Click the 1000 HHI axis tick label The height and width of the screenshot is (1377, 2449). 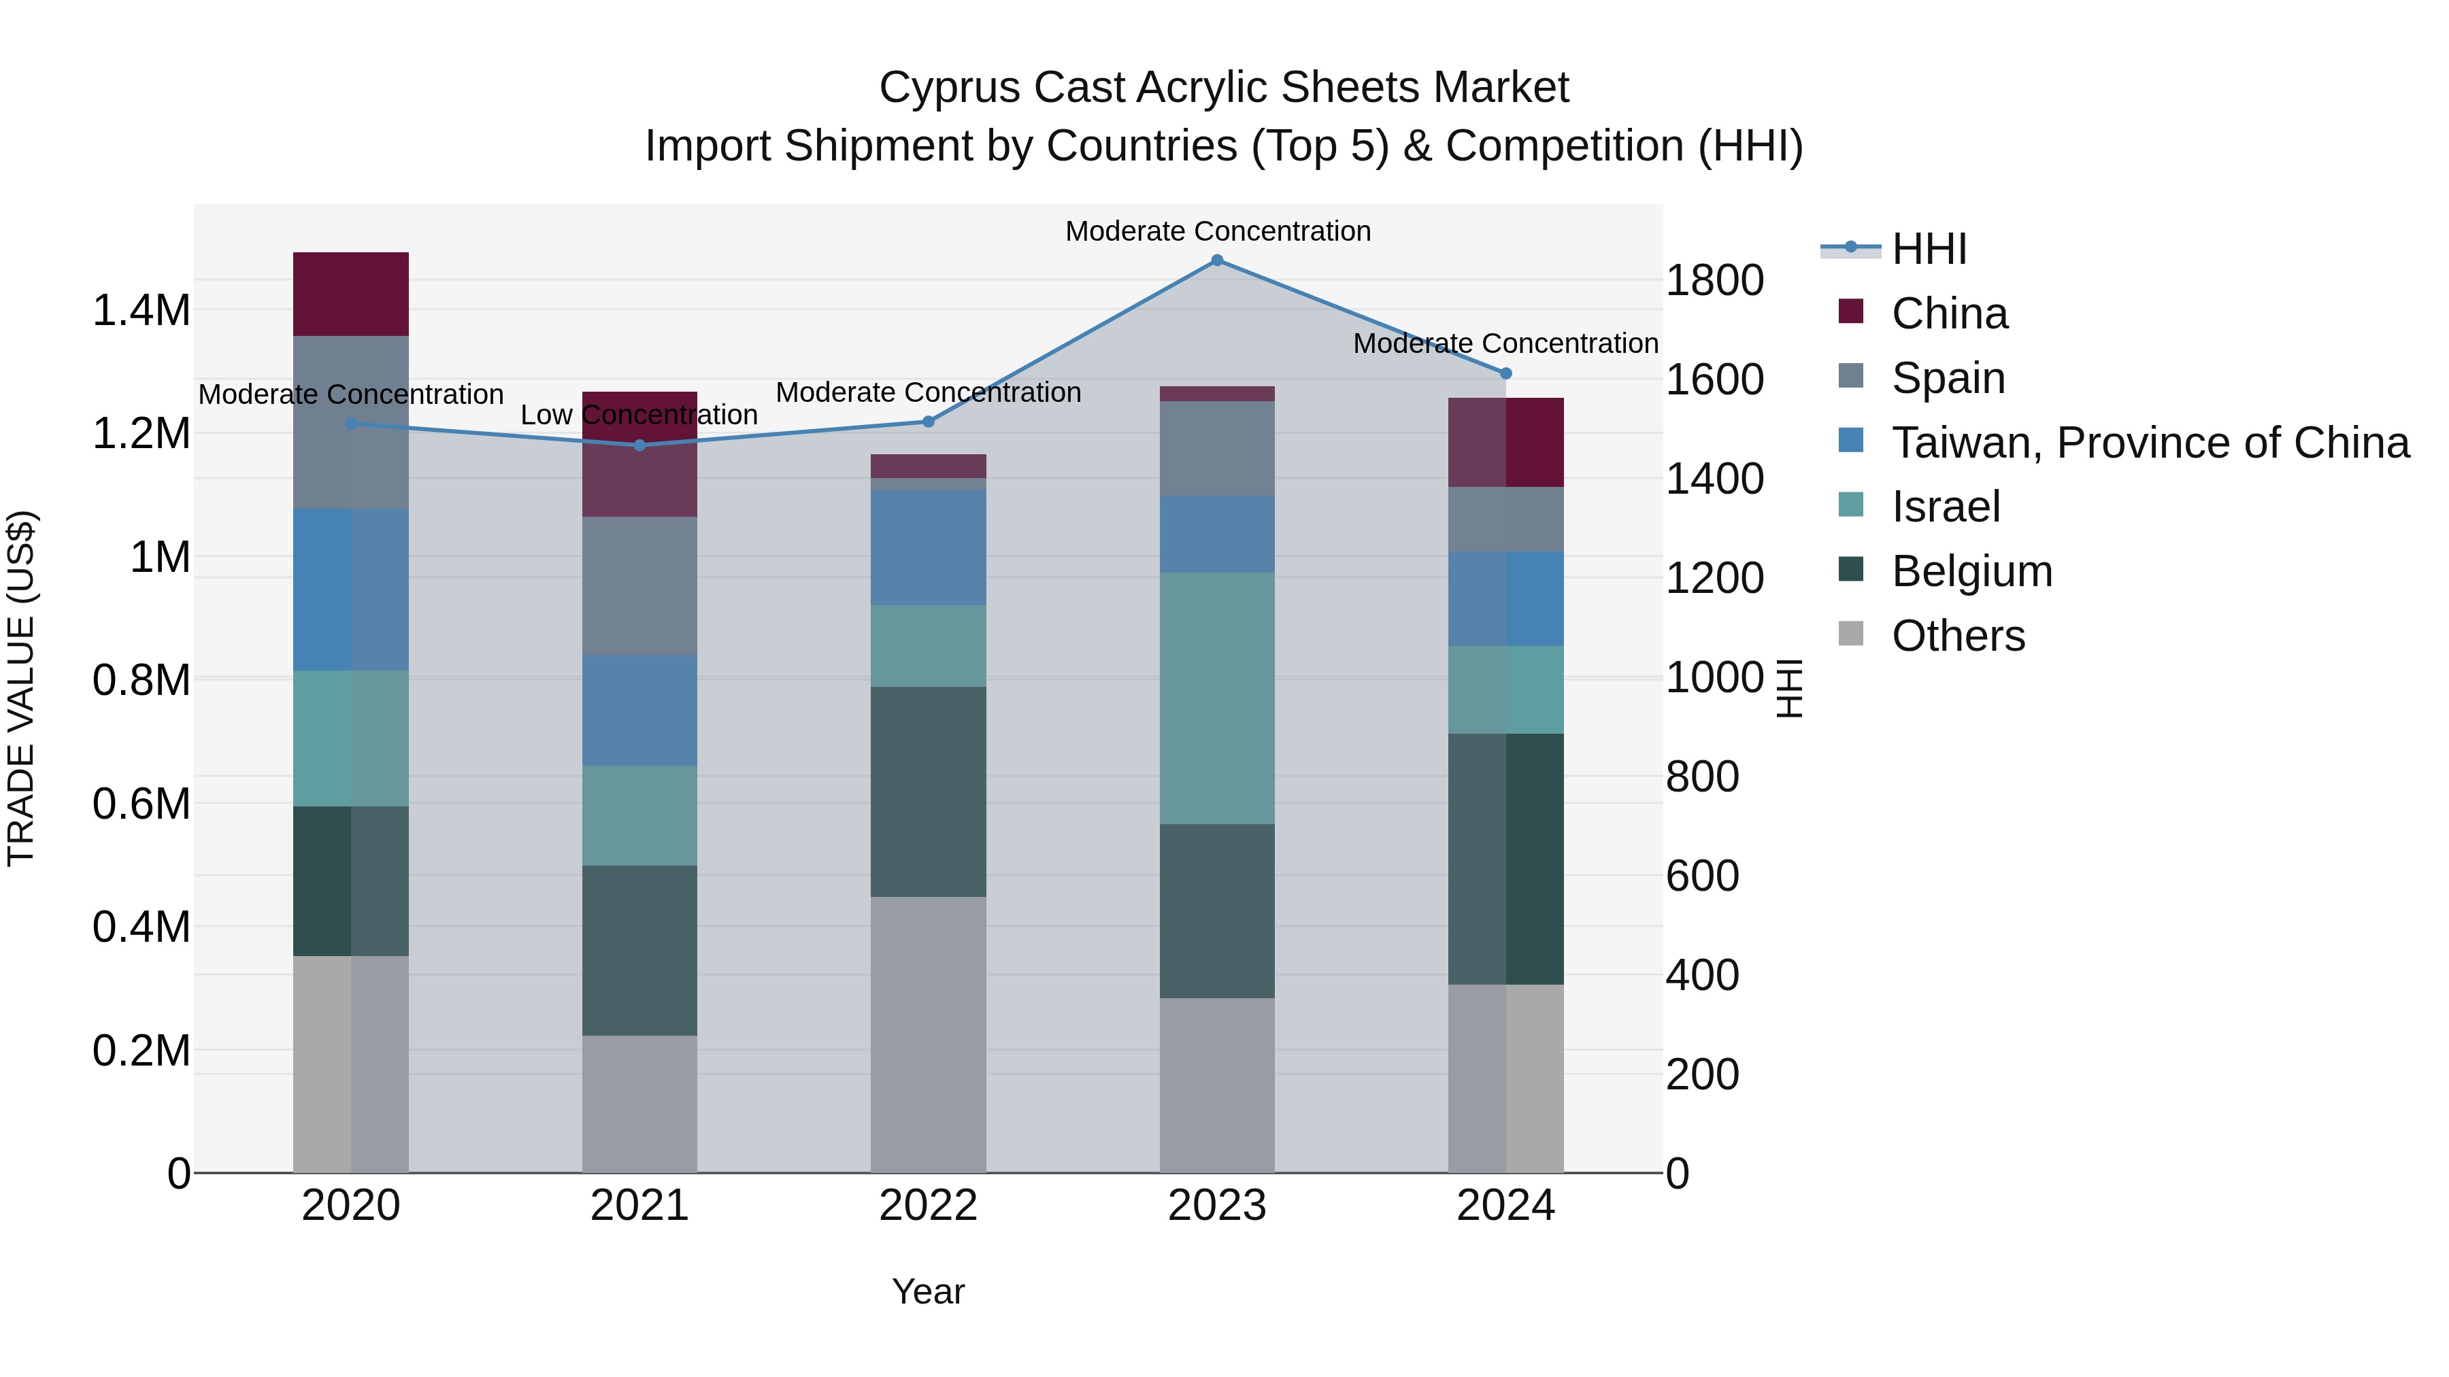pos(1715,677)
